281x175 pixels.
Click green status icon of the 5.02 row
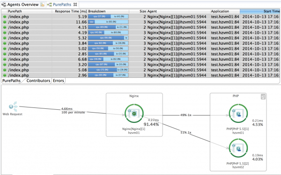point(5,49)
